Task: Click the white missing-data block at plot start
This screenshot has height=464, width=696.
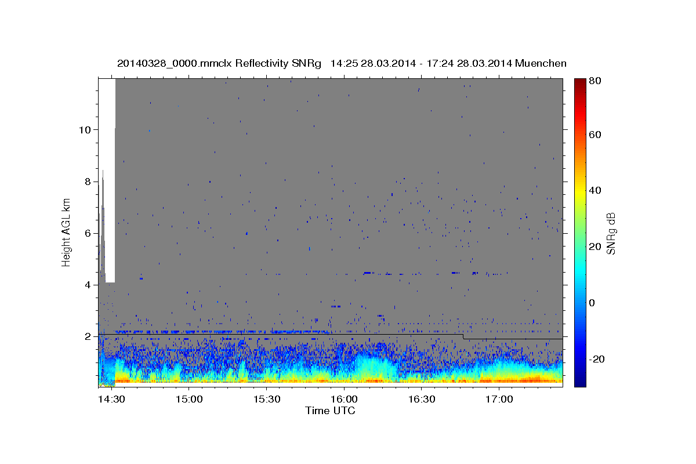Action: 110,180
